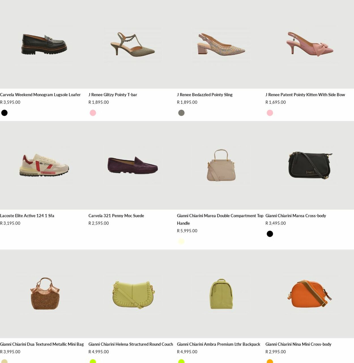View the Helena Structured Round Couch bag photo
This screenshot has width=354, height=363.
[x=133, y=294]
